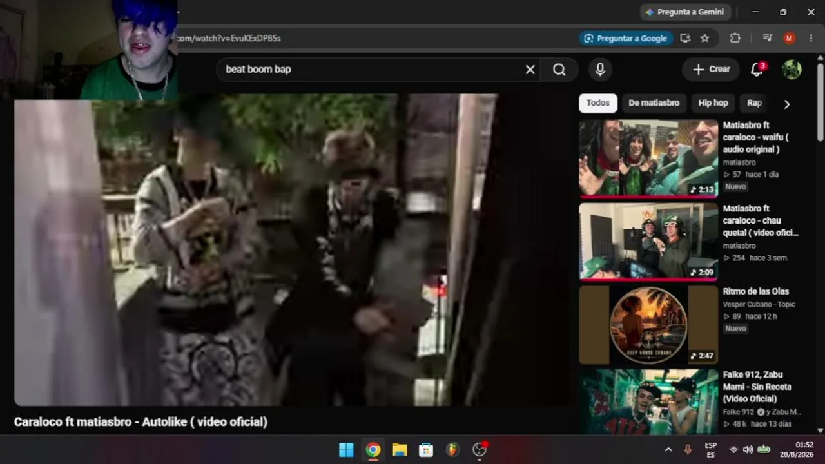Show hidden system tray icons
This screenshot has height=464, width=825.
pos(668,450)
